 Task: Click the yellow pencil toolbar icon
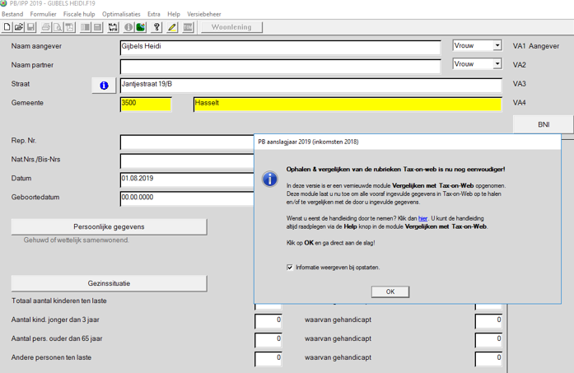coord(172,28)
